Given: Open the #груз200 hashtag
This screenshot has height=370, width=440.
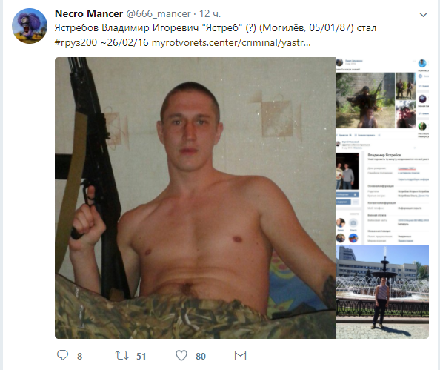Looking at the screenshot, I should point(76,42).
